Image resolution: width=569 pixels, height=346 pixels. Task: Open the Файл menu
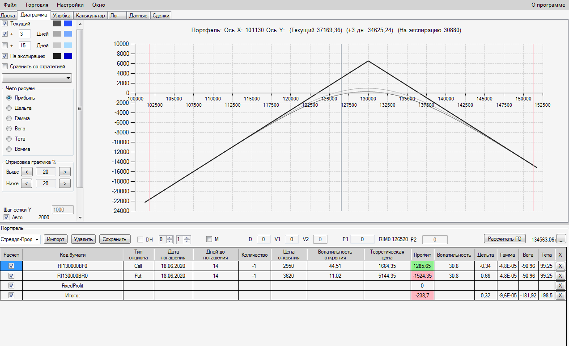tap(10, 5)
